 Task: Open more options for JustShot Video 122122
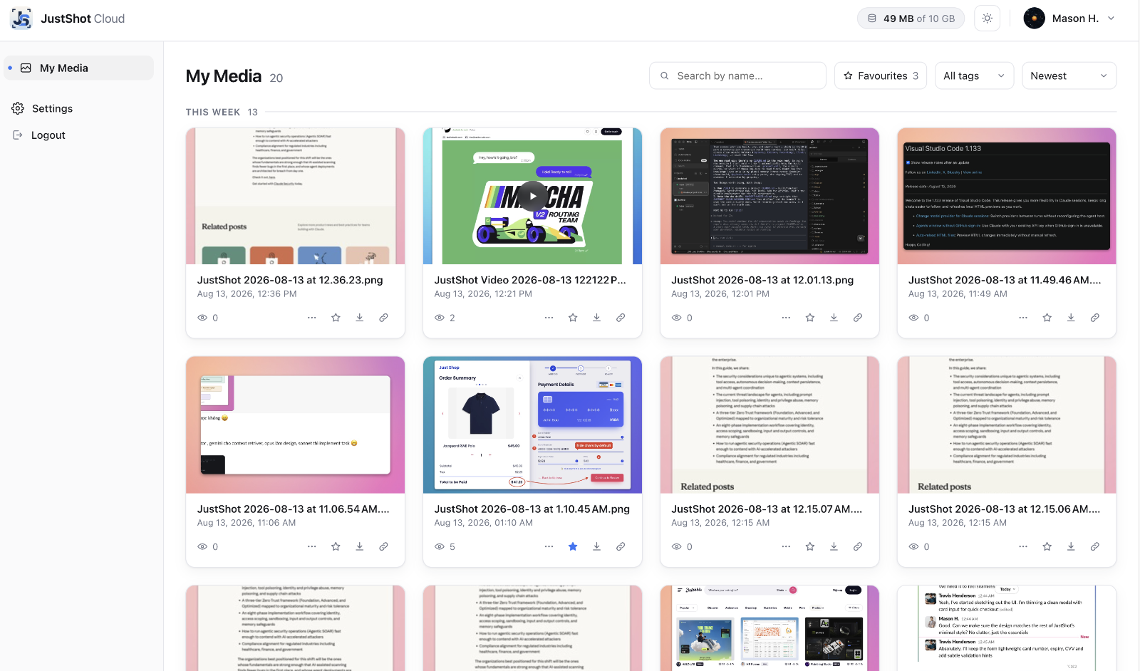(x=549, y=318)
